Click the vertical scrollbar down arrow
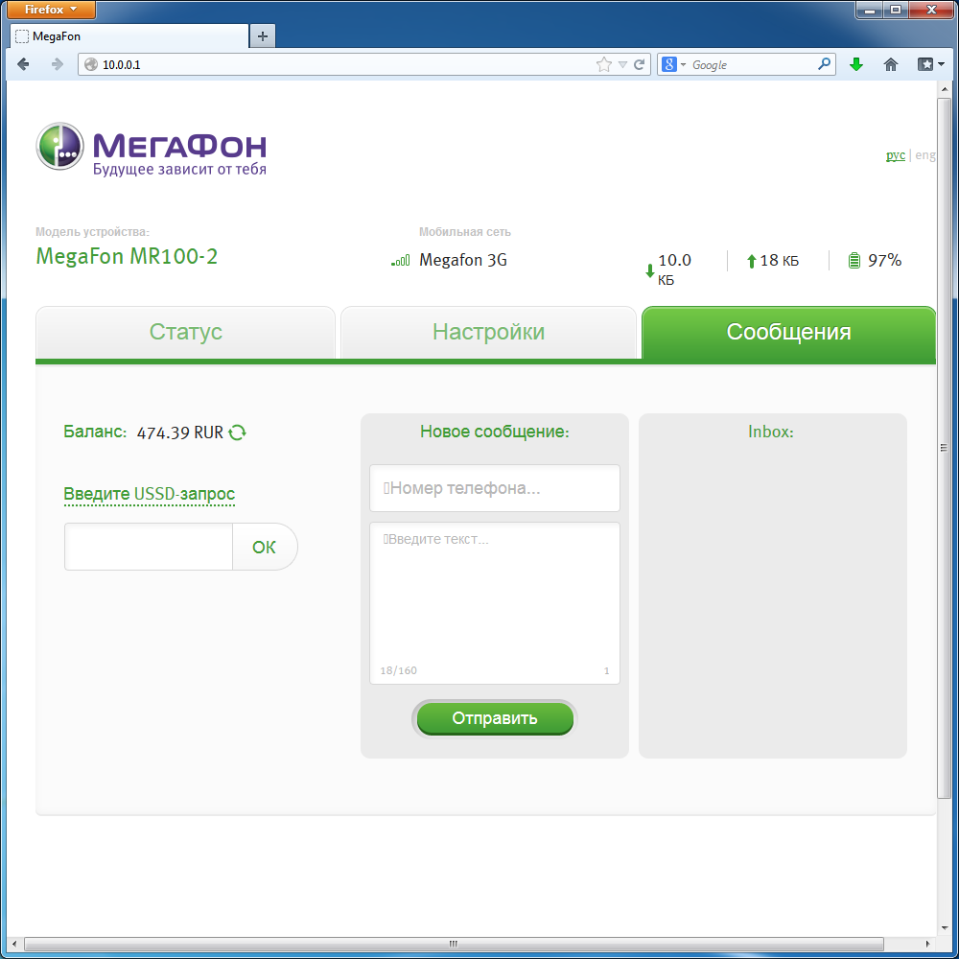The height and width of the screenshot is (959, 959). [x=944, y=929]
